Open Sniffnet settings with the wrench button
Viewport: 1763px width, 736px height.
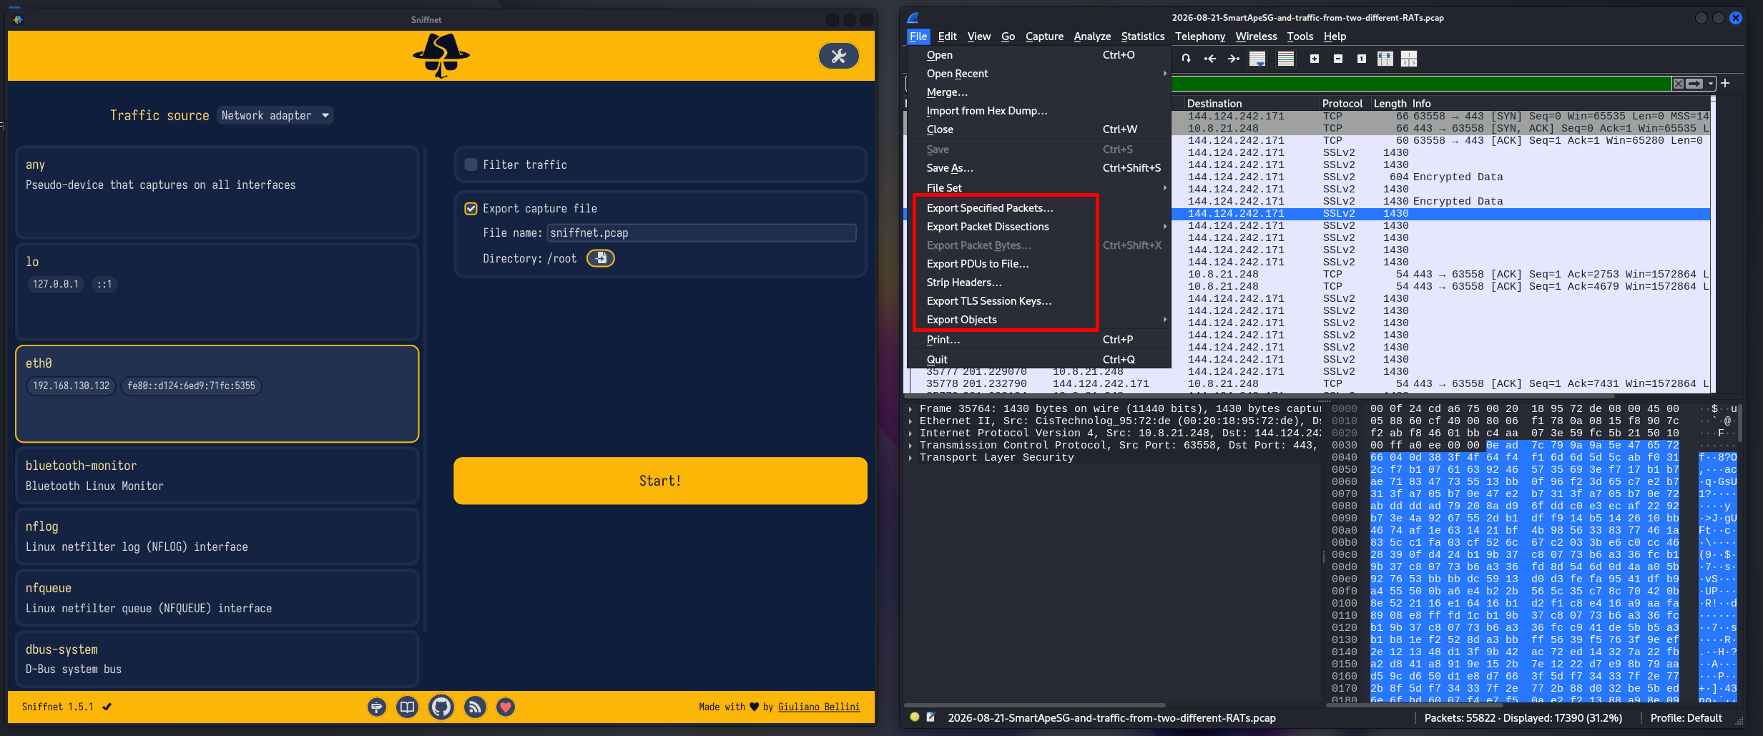[x=838, y=56]
